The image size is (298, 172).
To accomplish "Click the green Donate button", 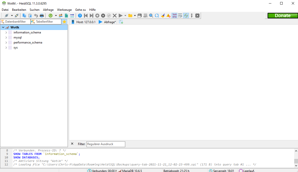I will (283, 16).
